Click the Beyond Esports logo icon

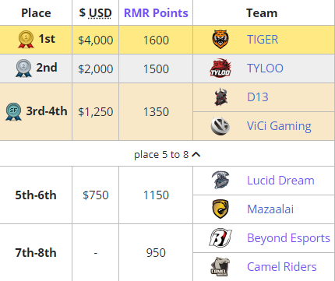pyautogui.click(x=220, y=237)
